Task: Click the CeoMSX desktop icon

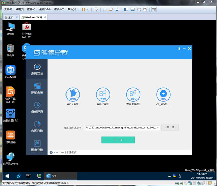Action: (10, 72)
